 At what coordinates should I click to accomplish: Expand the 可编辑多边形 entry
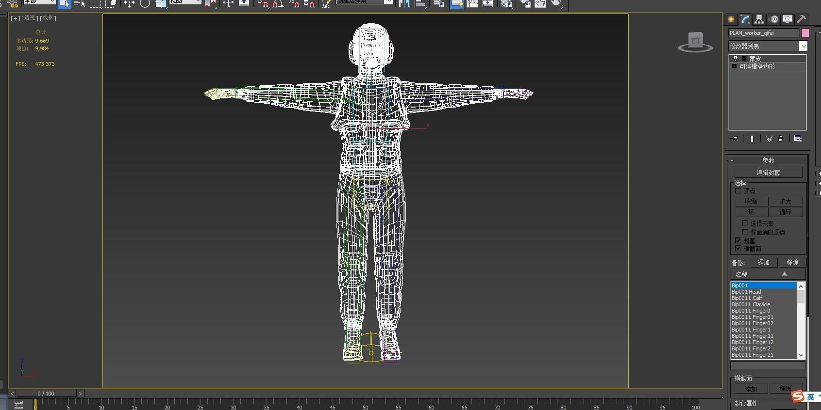[x=734, y=66]
